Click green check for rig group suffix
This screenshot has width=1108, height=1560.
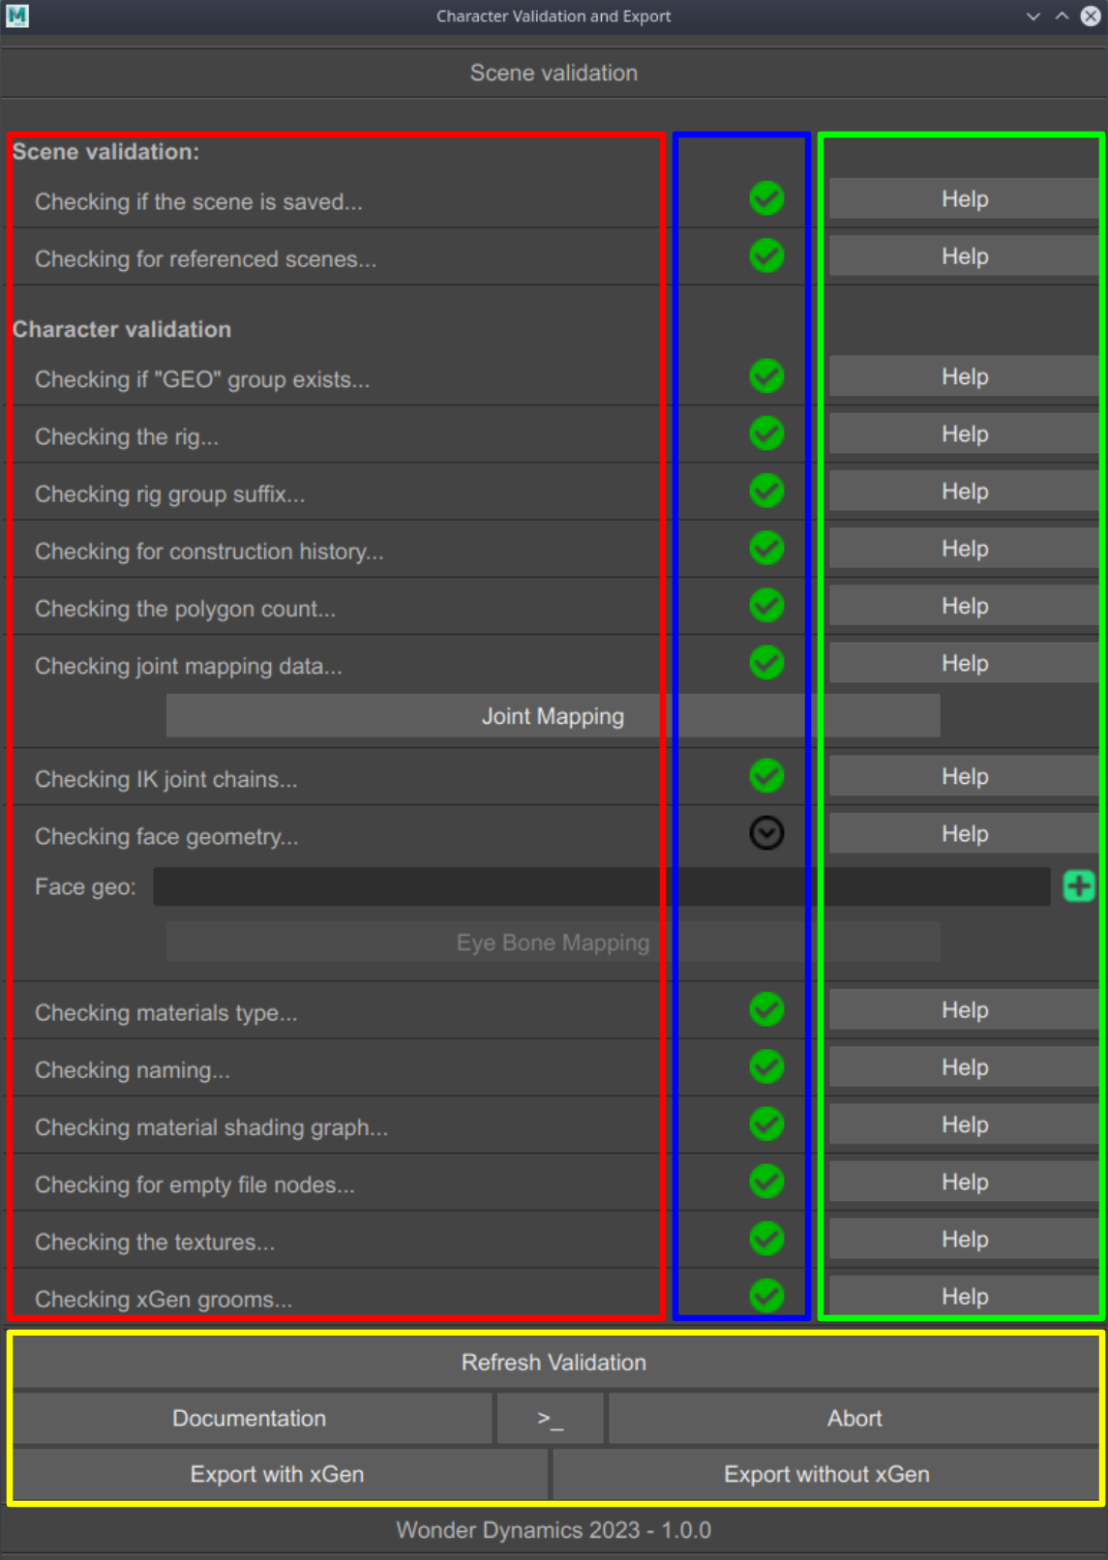click(x=766, y=491)
